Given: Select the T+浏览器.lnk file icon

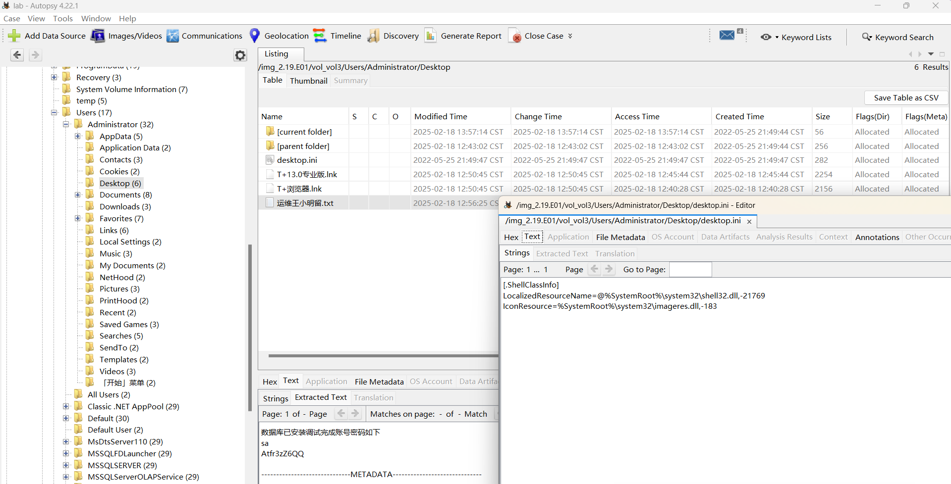Looking at the screenshot, I should click(x=270, y=189).
